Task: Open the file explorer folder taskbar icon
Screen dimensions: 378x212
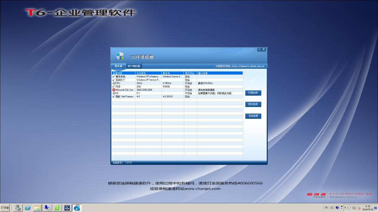Action: pos(37,208)
